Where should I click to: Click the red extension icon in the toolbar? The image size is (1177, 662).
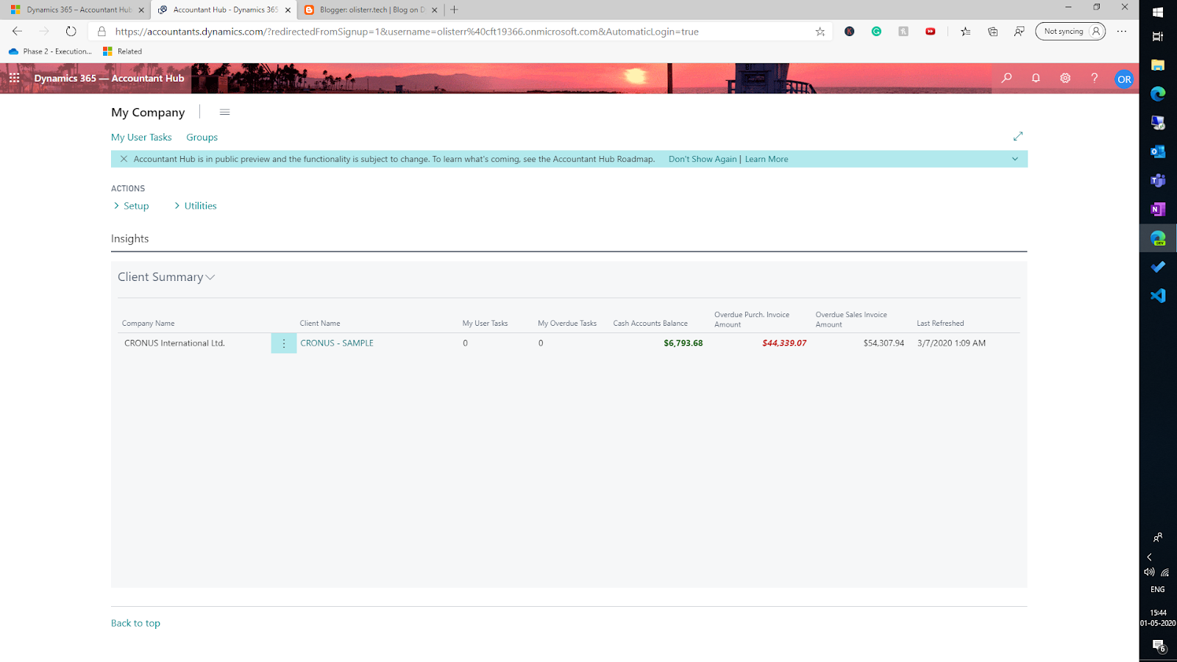coord(931,32)
